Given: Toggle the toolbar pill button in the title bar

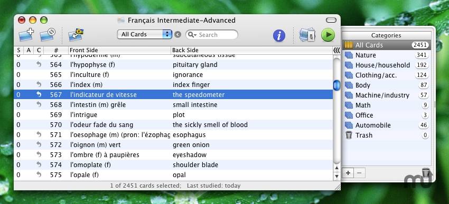Looking at the screenshot, I should [x=331, y=20].
